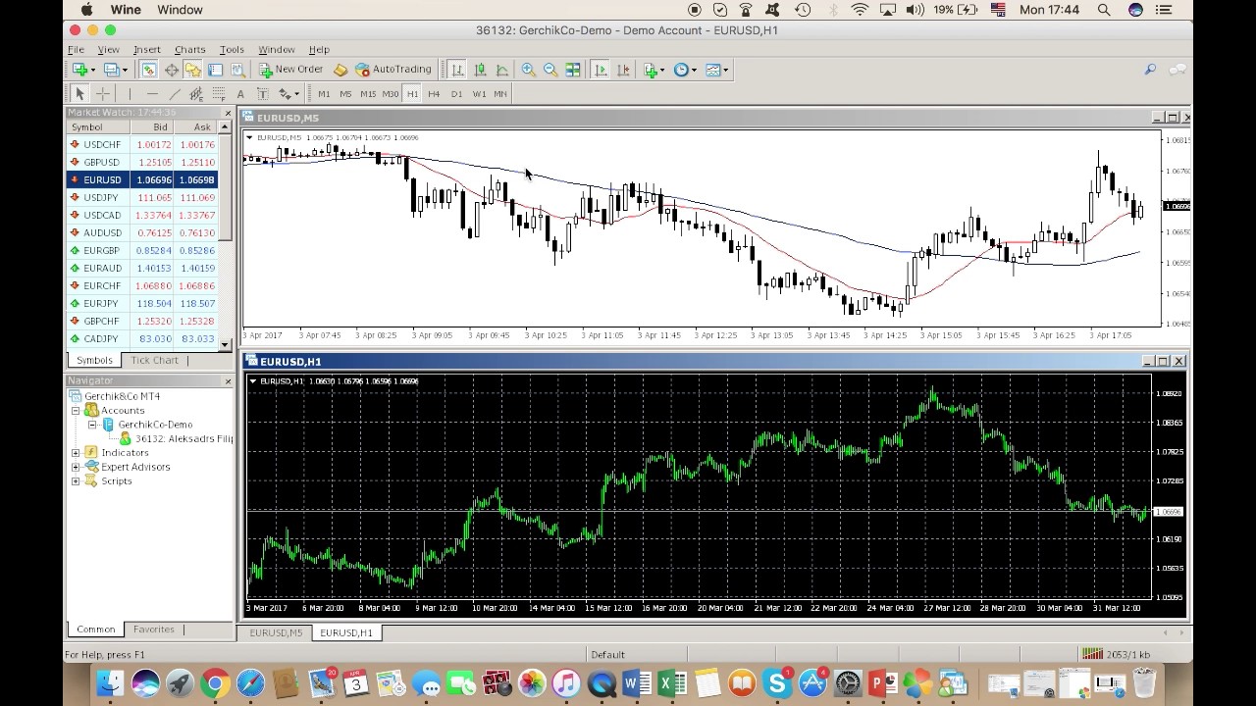Open Google Chrome from the Dock
Image resolution: width=1256 pixels, height=706 pixels.
(x=215, y=683)
